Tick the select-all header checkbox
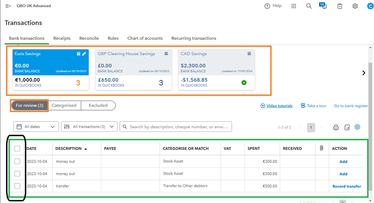 pyautogui.click(x=17, y=149)
